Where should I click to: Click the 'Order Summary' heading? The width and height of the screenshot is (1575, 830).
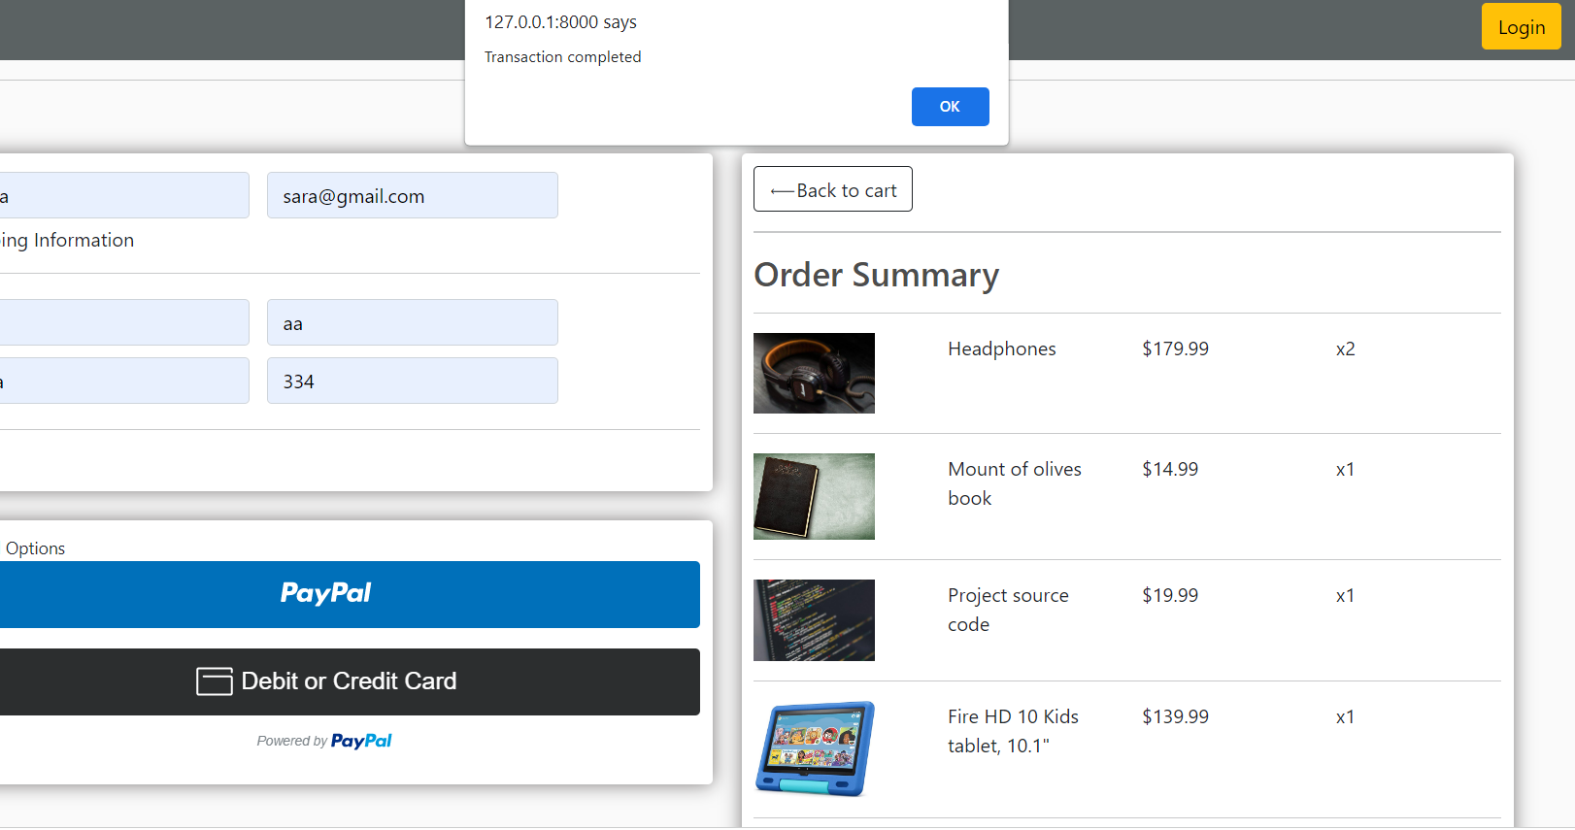[876, 275]
